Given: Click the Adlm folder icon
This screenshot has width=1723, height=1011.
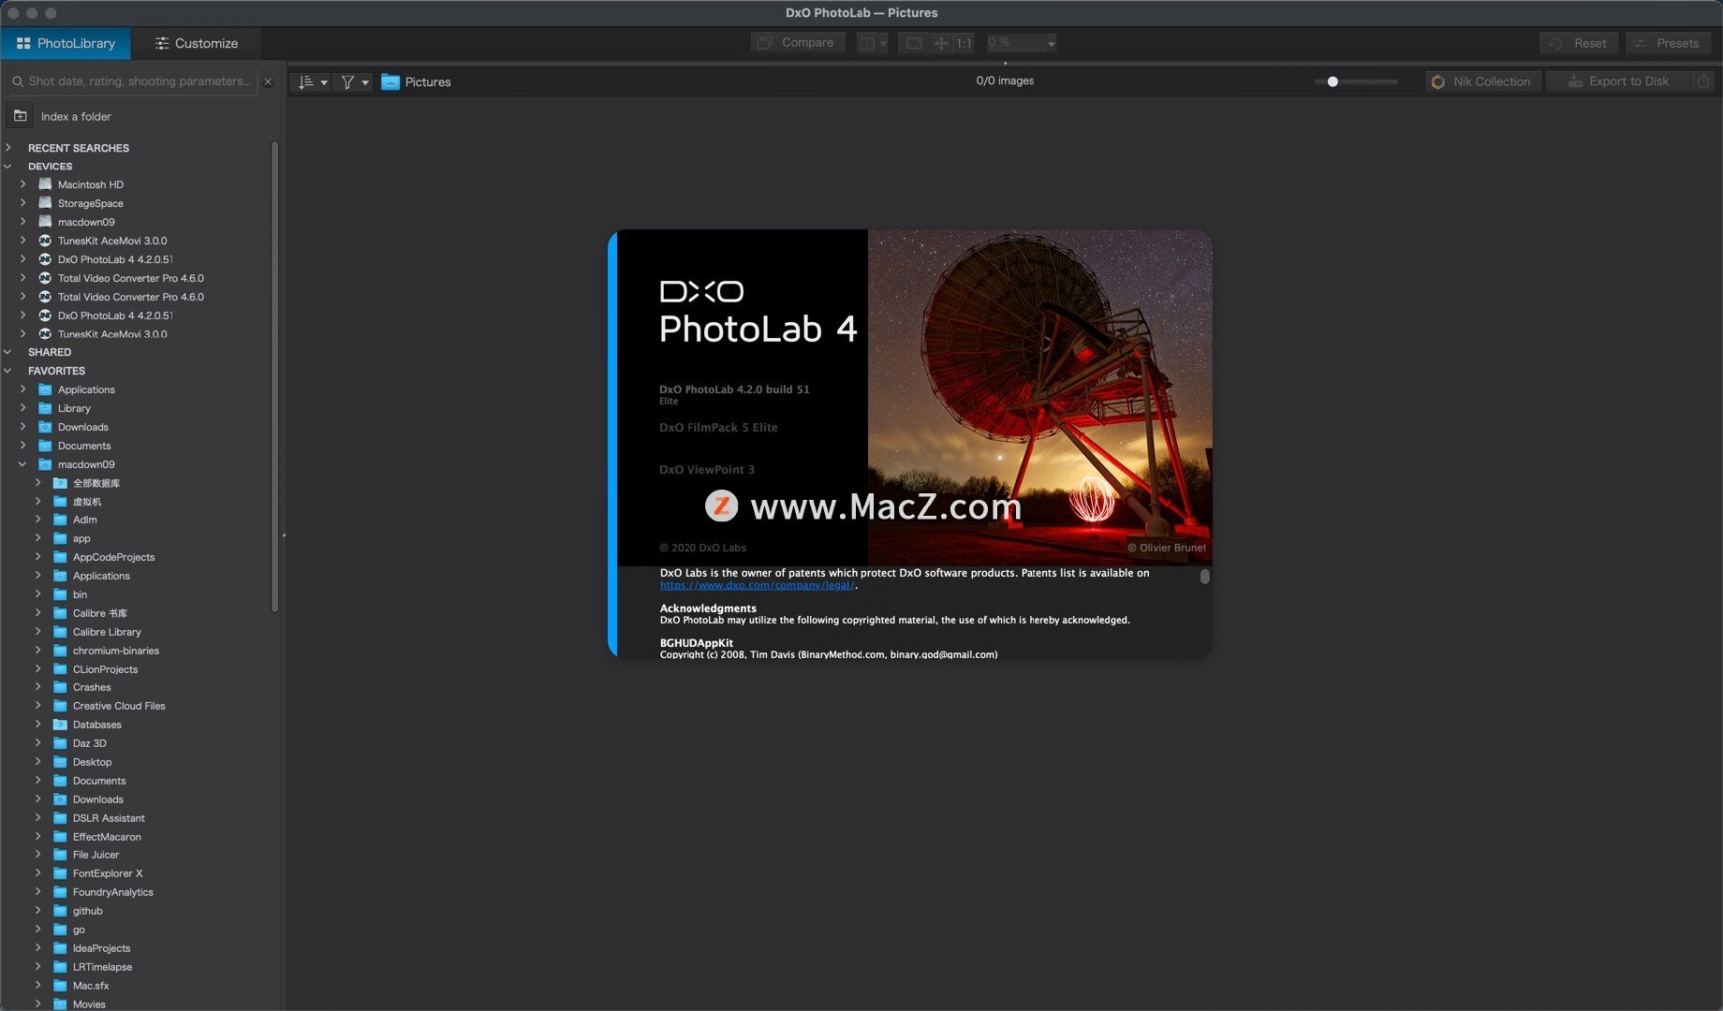Looking at the screenshot, I should (60, 520).
